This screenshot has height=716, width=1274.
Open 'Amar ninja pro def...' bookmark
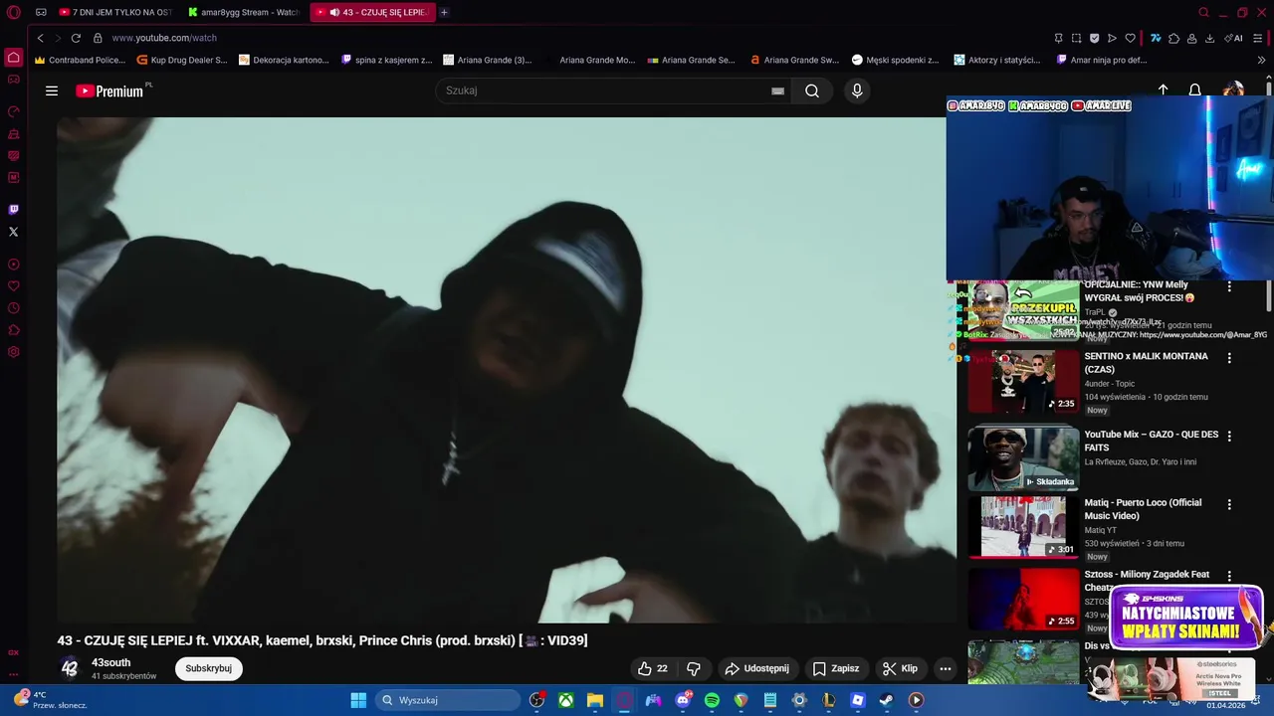click(1102, 60)
